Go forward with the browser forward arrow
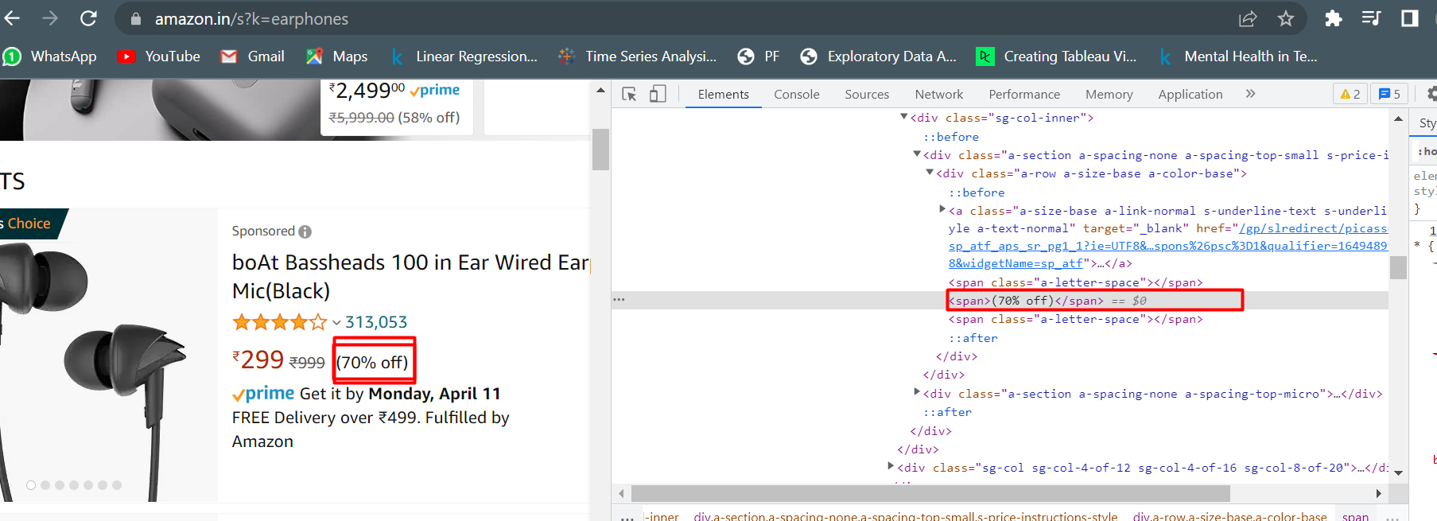 coord(50,18)
